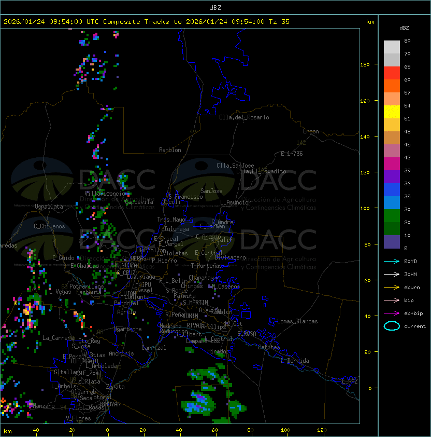
Task: Select the yellow 51-54 dBZ swatch
Action: pyautogui.click(x=392, y=112)
